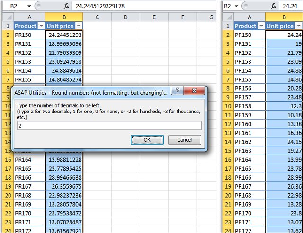
Task: Select column E header in left sheet
Action: (154, 17)
